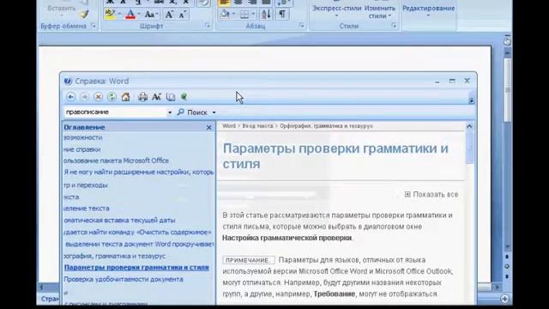Open the Шрифт group dialog launcher
Viewport: 549px width, 309px height.
(208, 26)
